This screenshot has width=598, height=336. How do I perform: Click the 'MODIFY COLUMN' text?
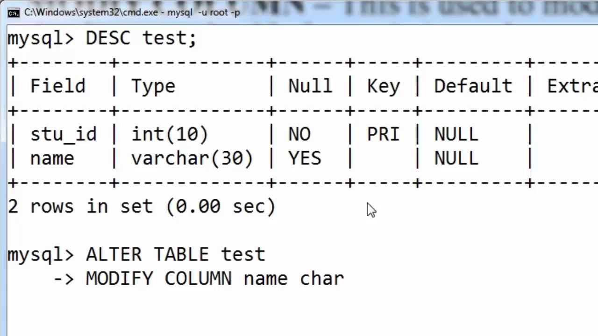pyautogui.click(x=159, y=279)
